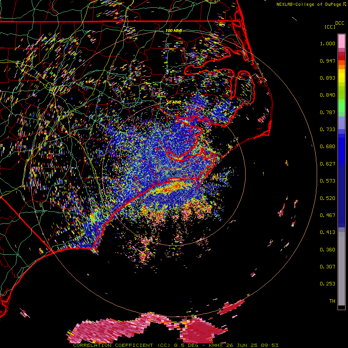Pick the red color band near 0.947
Viewport: 348px width, 348px height.
point(341,58)
